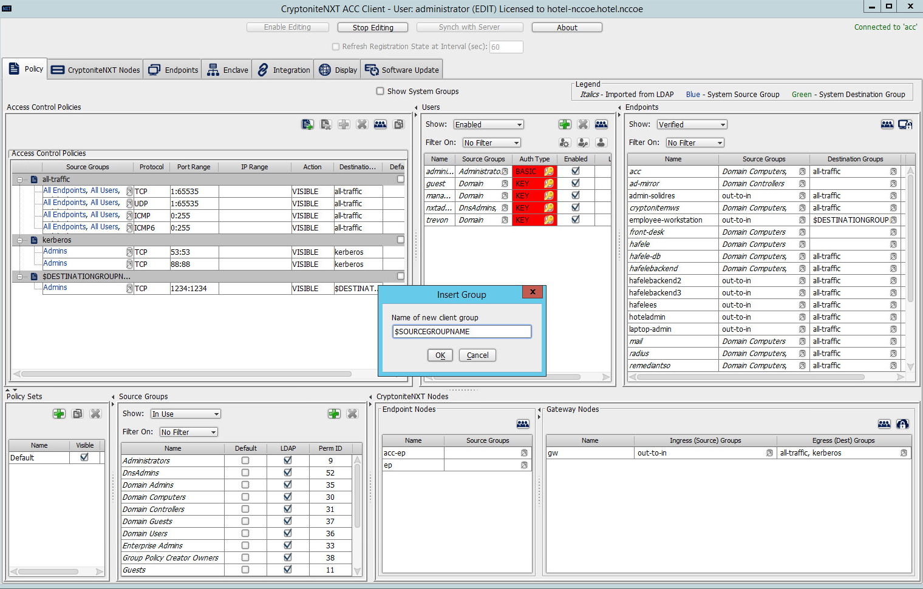Image resolution: width=923 pixels, height=589 pixels.
Task: Click the user settings gear icon
Action: coord(565,143)
